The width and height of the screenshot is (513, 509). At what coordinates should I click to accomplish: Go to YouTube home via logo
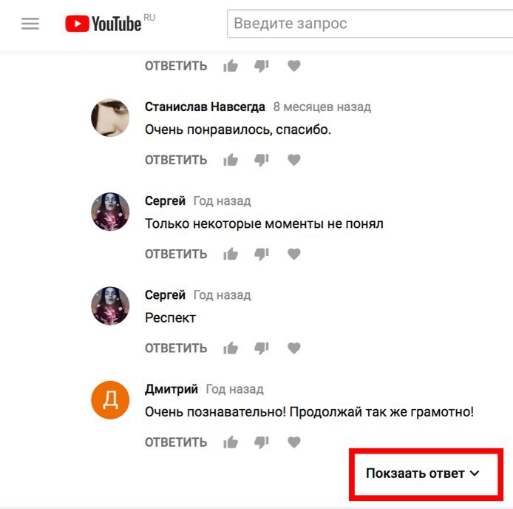pyautogui.click(x=103, y=24)
